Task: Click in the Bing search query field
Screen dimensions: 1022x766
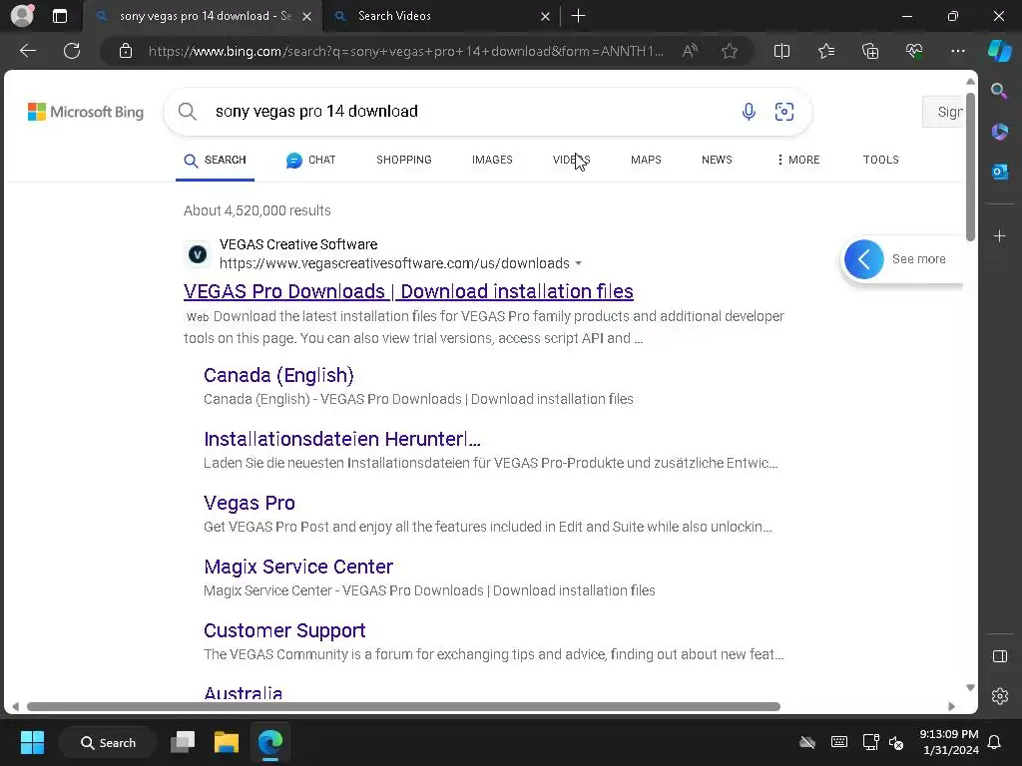Action: click(469, 112)
